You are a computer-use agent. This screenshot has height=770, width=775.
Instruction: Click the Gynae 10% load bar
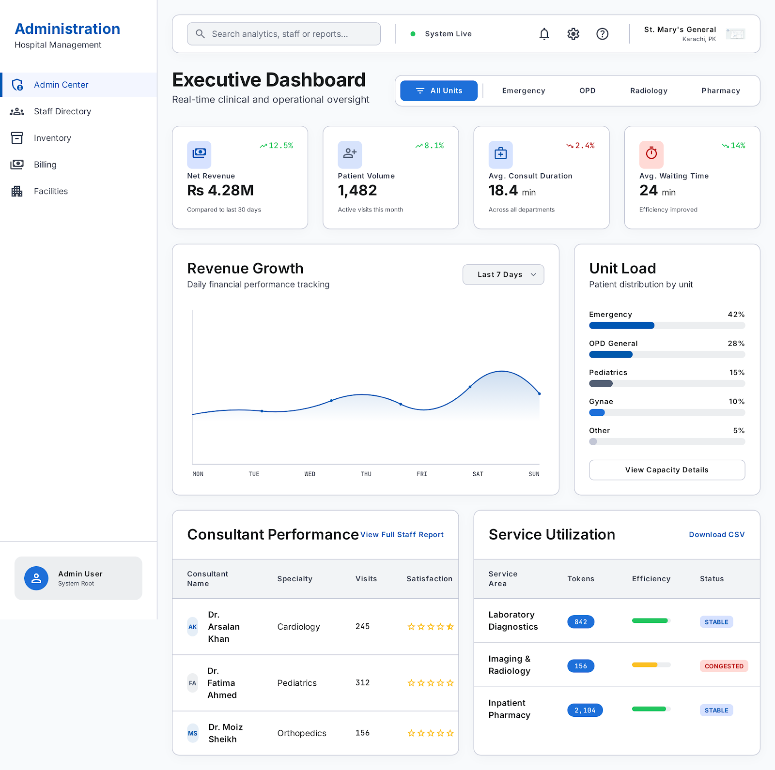pos(667,413)
